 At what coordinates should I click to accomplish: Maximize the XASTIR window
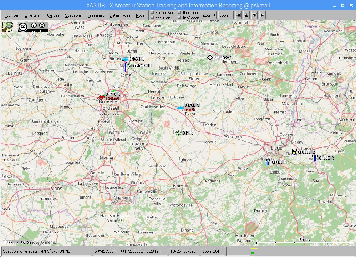[x=343, y=5]
